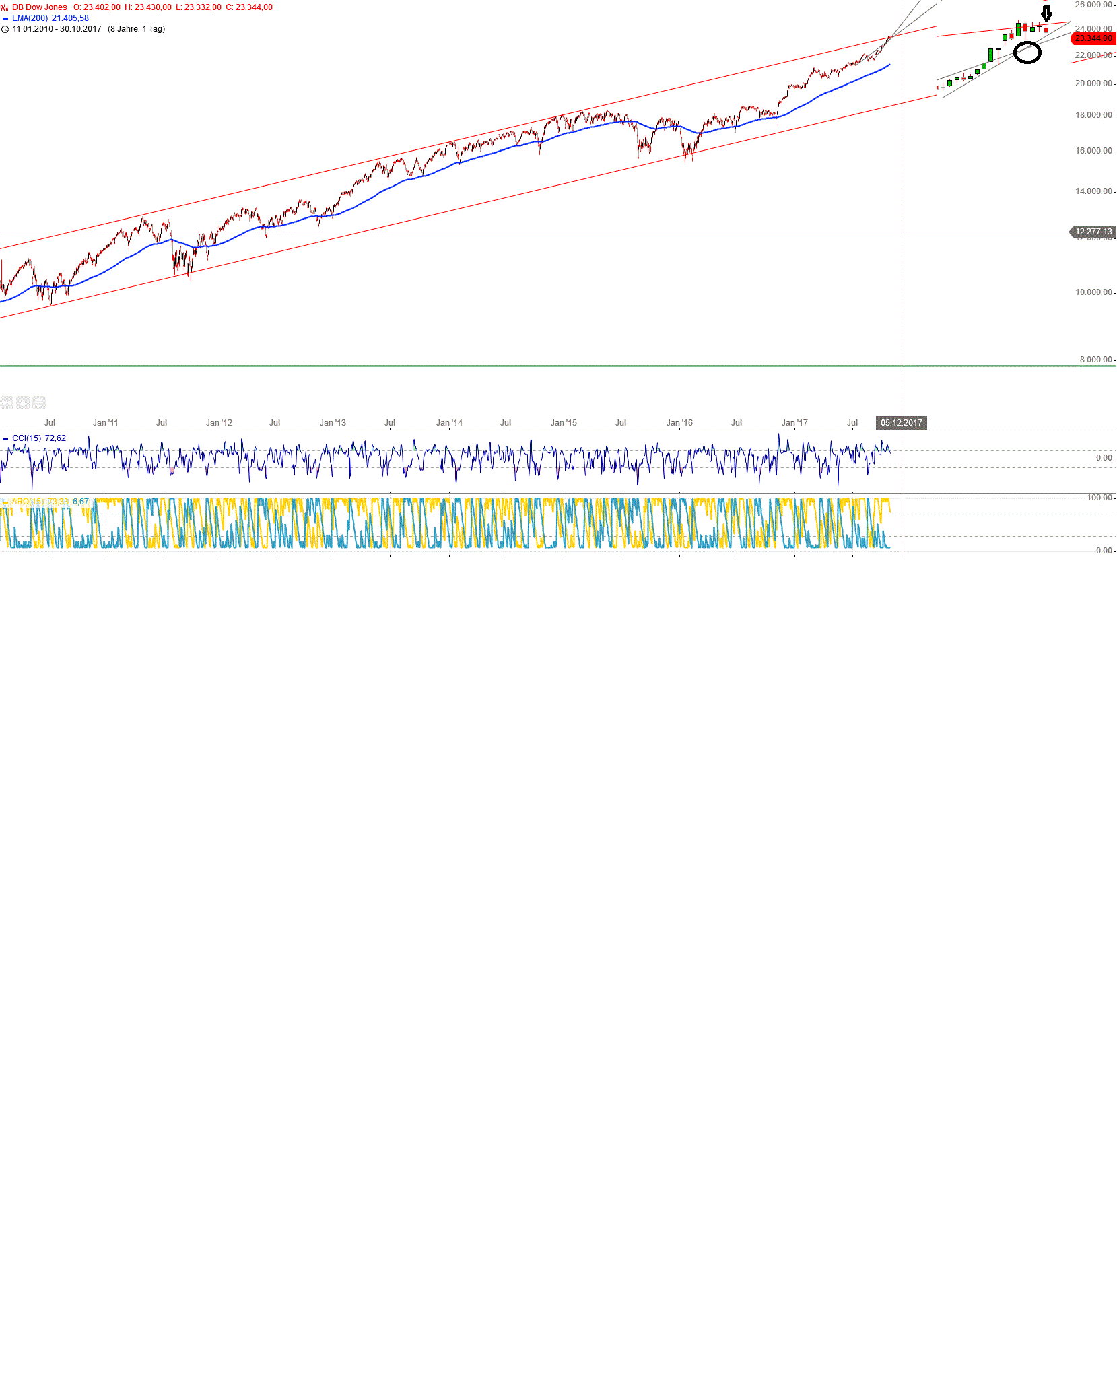Viewport: 1117px width, 1379px height.
Task: Click the grey horizontal line price tag 12.277,13
Action: [x=1093, y=232]
